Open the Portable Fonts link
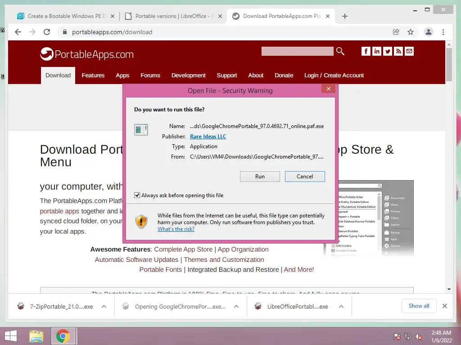The image size is (461, 345). pyautogui.click(x=161, y=270)
